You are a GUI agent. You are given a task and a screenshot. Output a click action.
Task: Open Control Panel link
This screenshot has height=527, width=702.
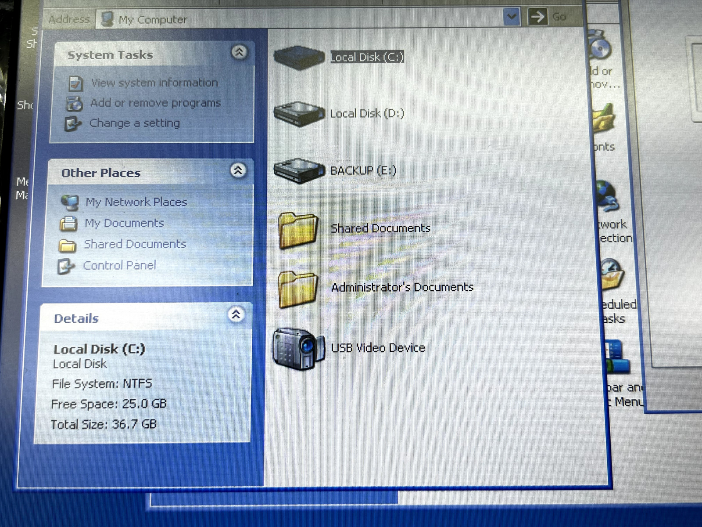pos(120,265)
